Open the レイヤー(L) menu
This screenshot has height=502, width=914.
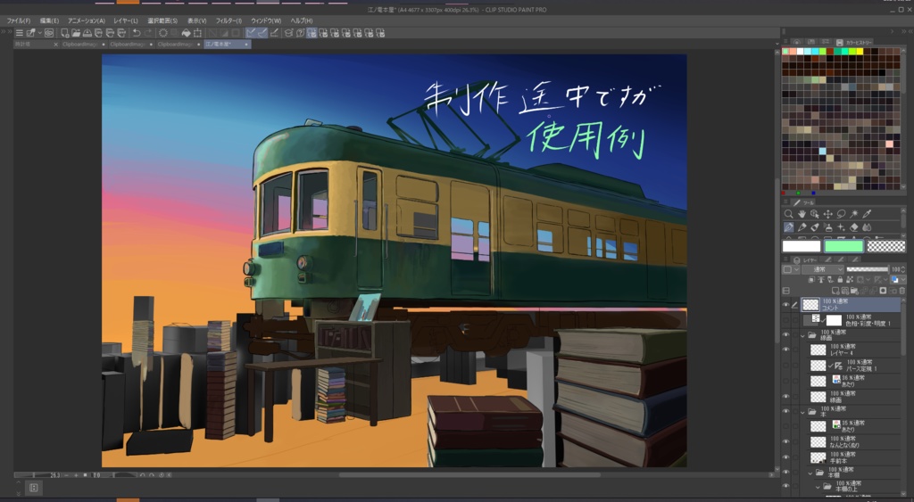pos(126,21)
